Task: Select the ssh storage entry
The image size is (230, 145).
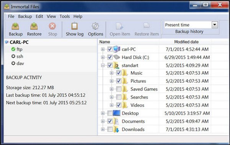Action: click(x=20, y=56)
